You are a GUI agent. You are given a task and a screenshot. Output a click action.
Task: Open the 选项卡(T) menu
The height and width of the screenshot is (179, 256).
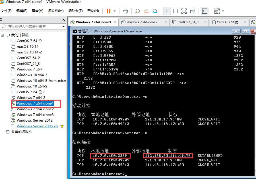(x=75, y=11)
